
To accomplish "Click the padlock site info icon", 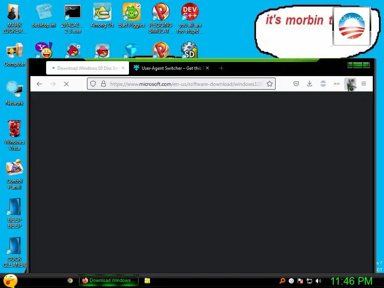I will tap(103, 84).
